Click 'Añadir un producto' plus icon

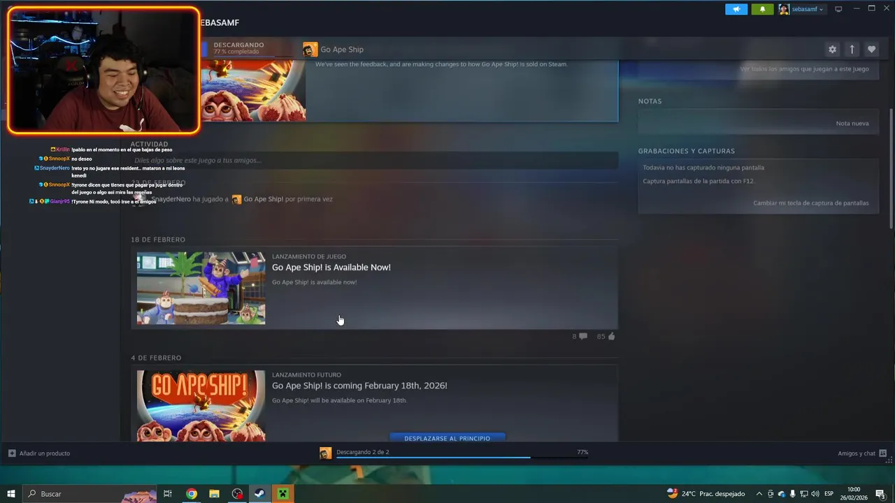[x=12, y=453]
